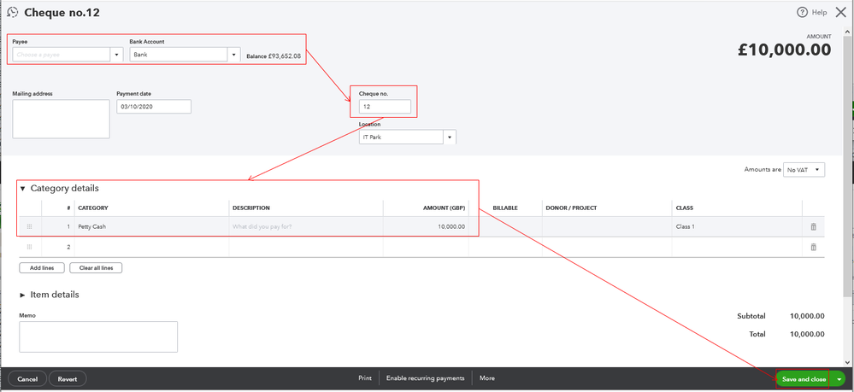
Task: Grab the drag handle for line 1
Action: [x=30, y=226]
